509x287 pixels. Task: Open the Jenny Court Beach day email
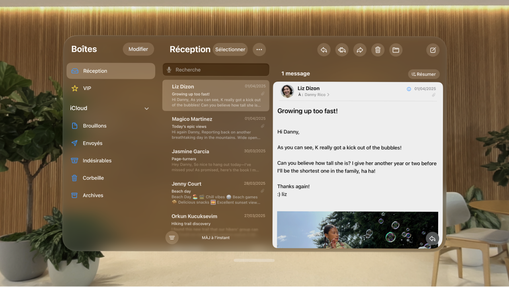pyautogui.click(x=216, y=192)
